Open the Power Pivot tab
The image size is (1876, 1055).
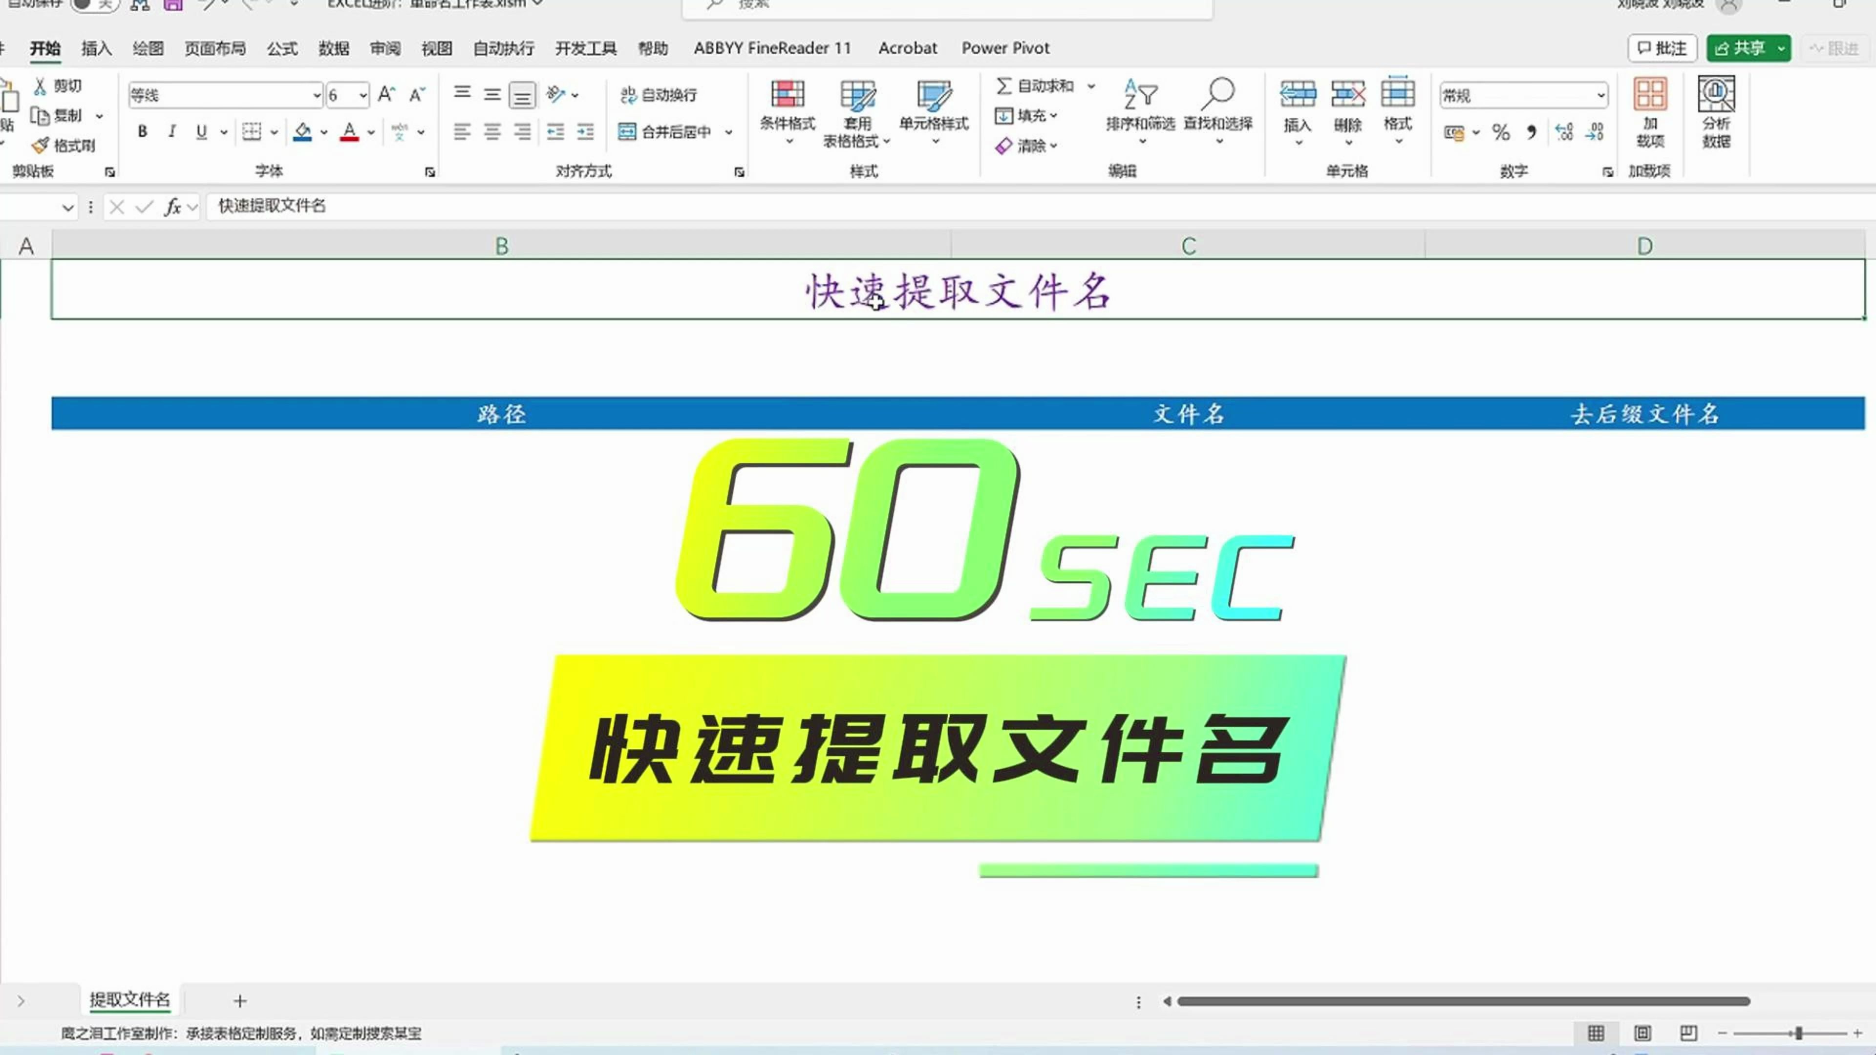tap(1005, 47)
